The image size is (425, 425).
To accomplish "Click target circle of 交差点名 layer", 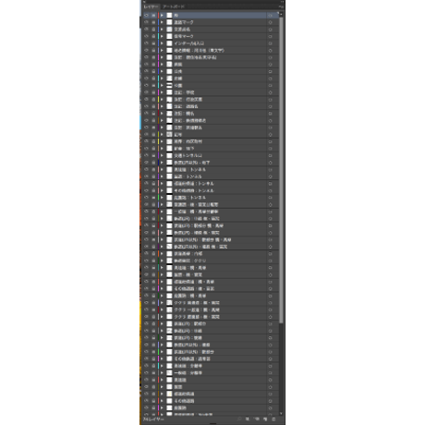I will tap(270, 30).
